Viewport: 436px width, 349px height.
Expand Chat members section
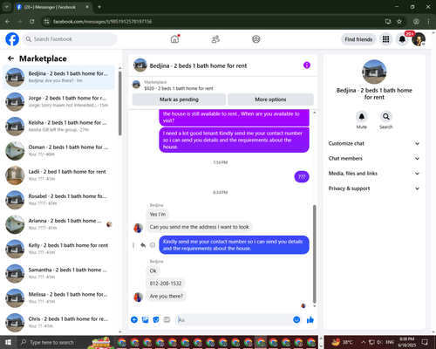pos(374,159)
